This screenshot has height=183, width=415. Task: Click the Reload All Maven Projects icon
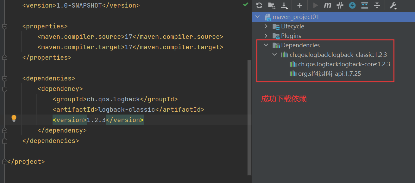tap(259, 5)
